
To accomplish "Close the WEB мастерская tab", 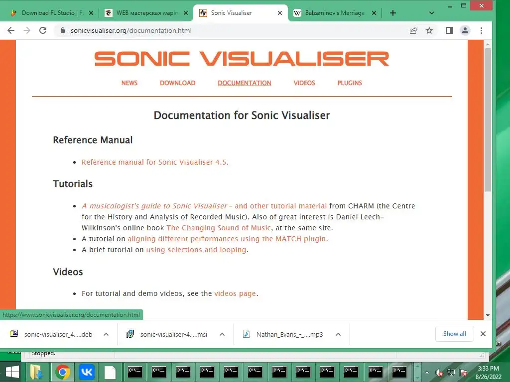I will tap(186, 13).
